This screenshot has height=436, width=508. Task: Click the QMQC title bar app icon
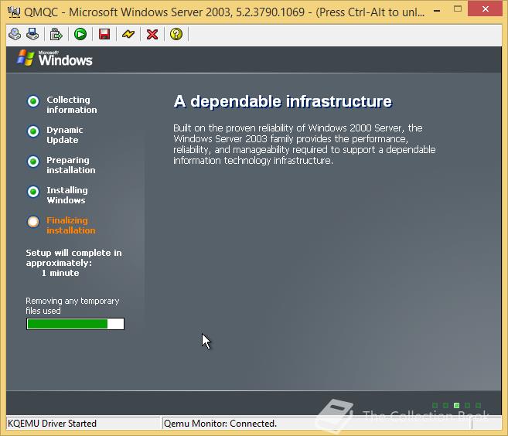click(x=14, y=12)
